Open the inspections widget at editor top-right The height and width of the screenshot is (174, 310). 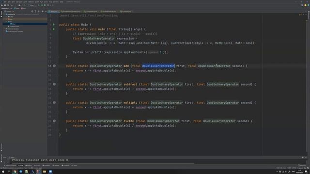(x=300, y=14)
